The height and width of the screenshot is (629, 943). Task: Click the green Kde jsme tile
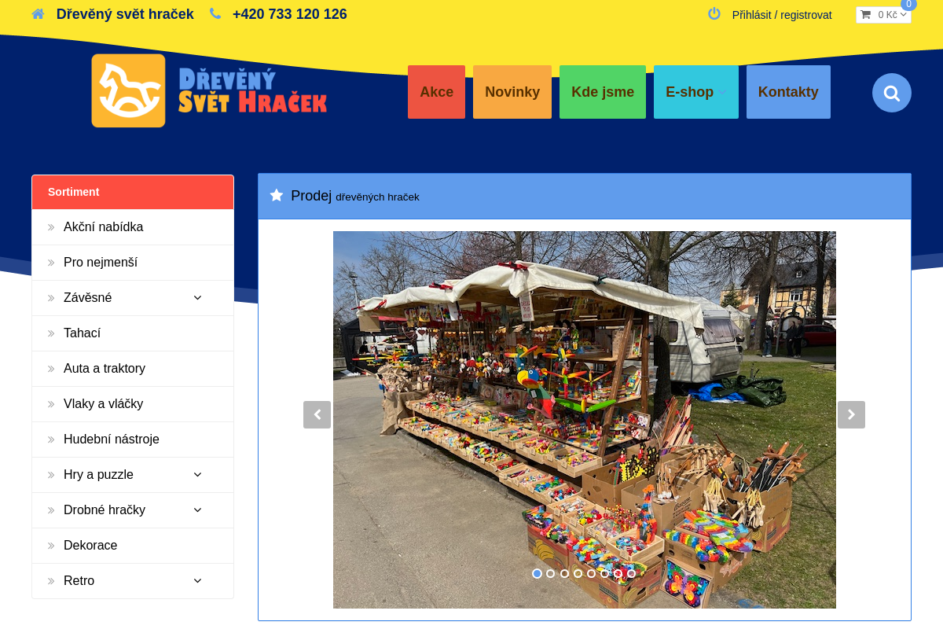coord(602,92)
